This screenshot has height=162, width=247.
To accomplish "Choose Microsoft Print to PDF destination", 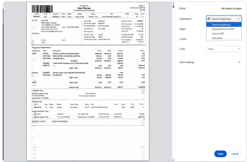I will [224, 29].
